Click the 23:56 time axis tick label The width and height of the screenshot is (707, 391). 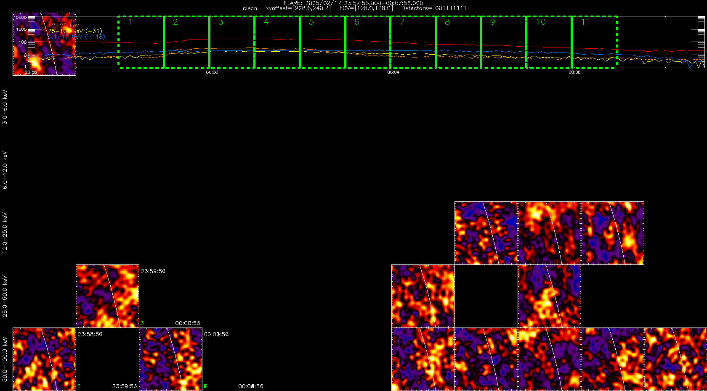31,72
